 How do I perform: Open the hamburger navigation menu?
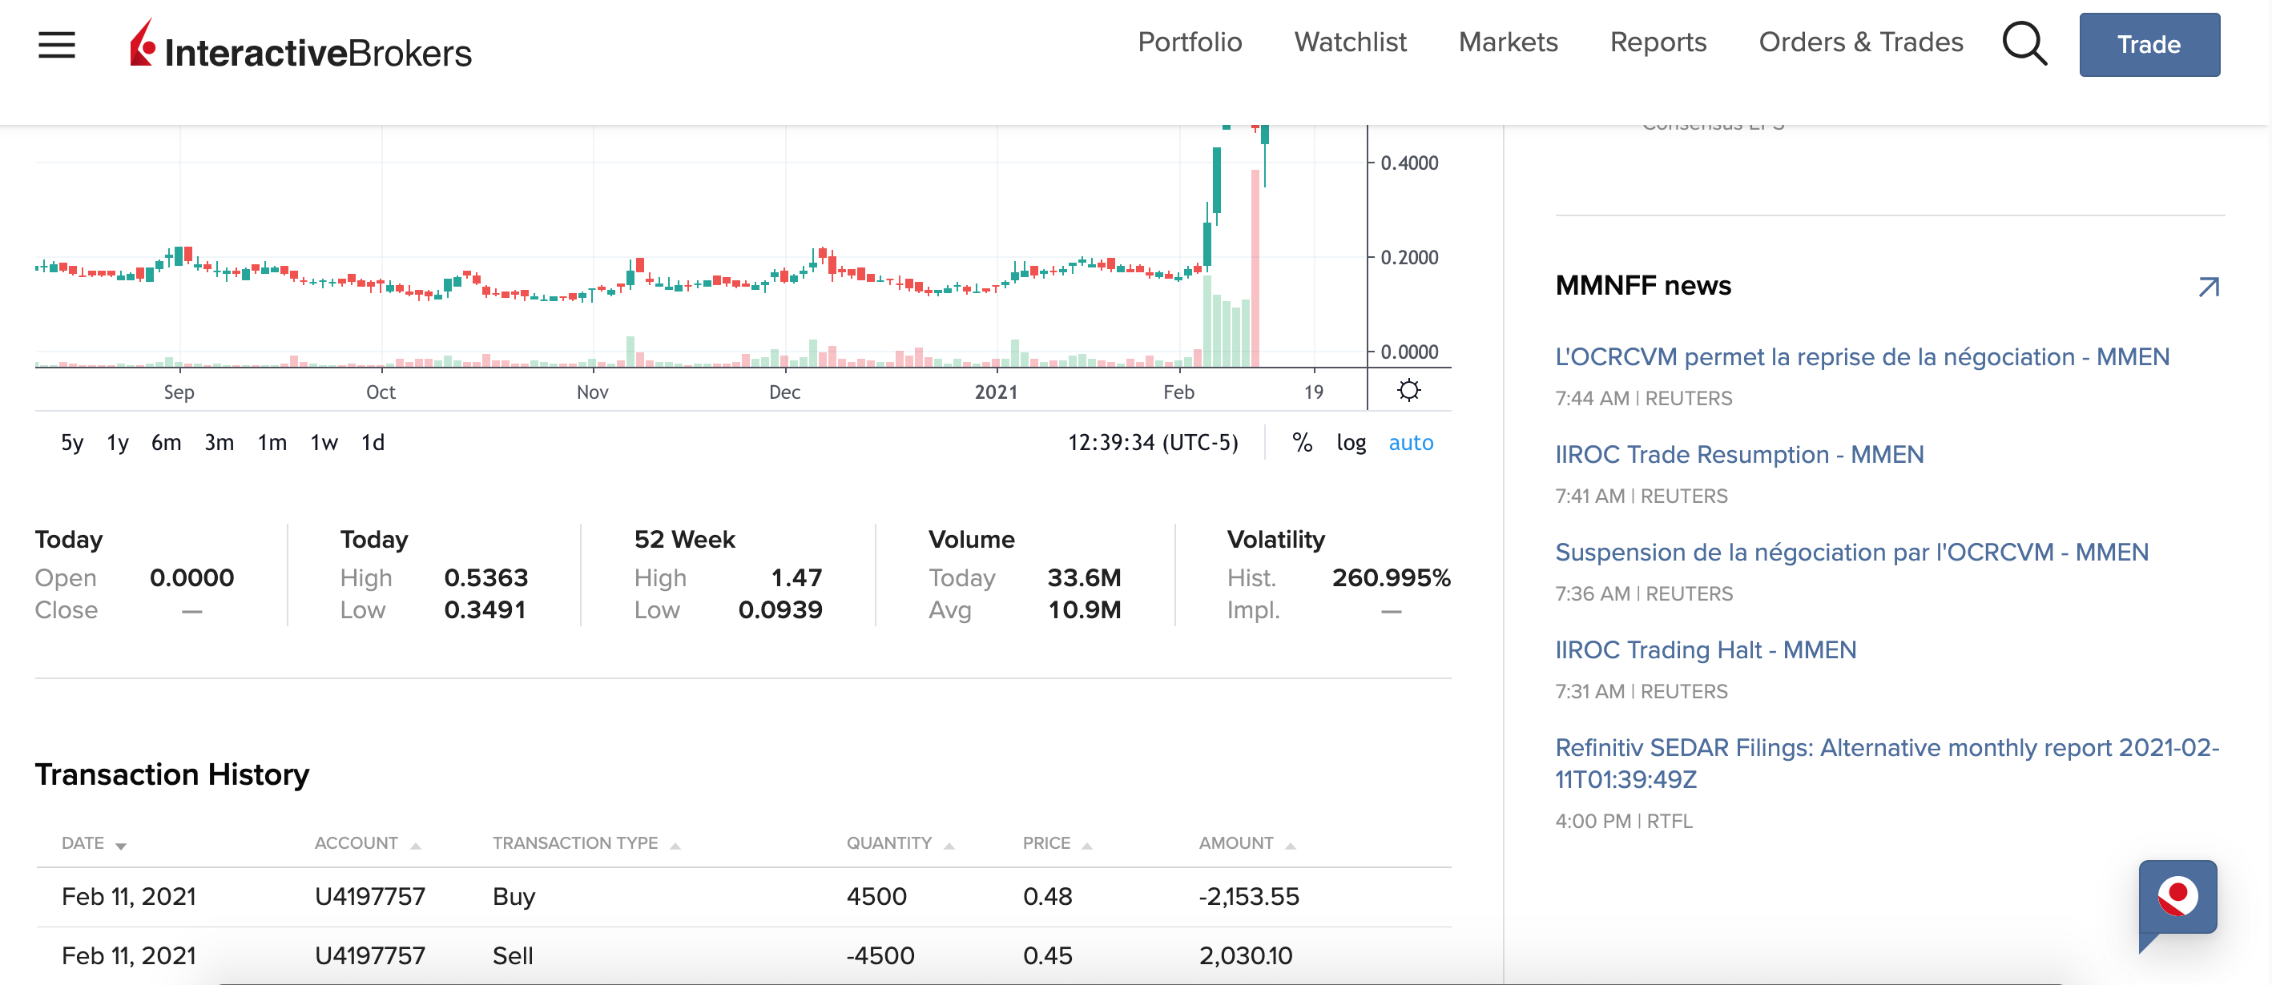pyautogui.click(x=56, y=44)
